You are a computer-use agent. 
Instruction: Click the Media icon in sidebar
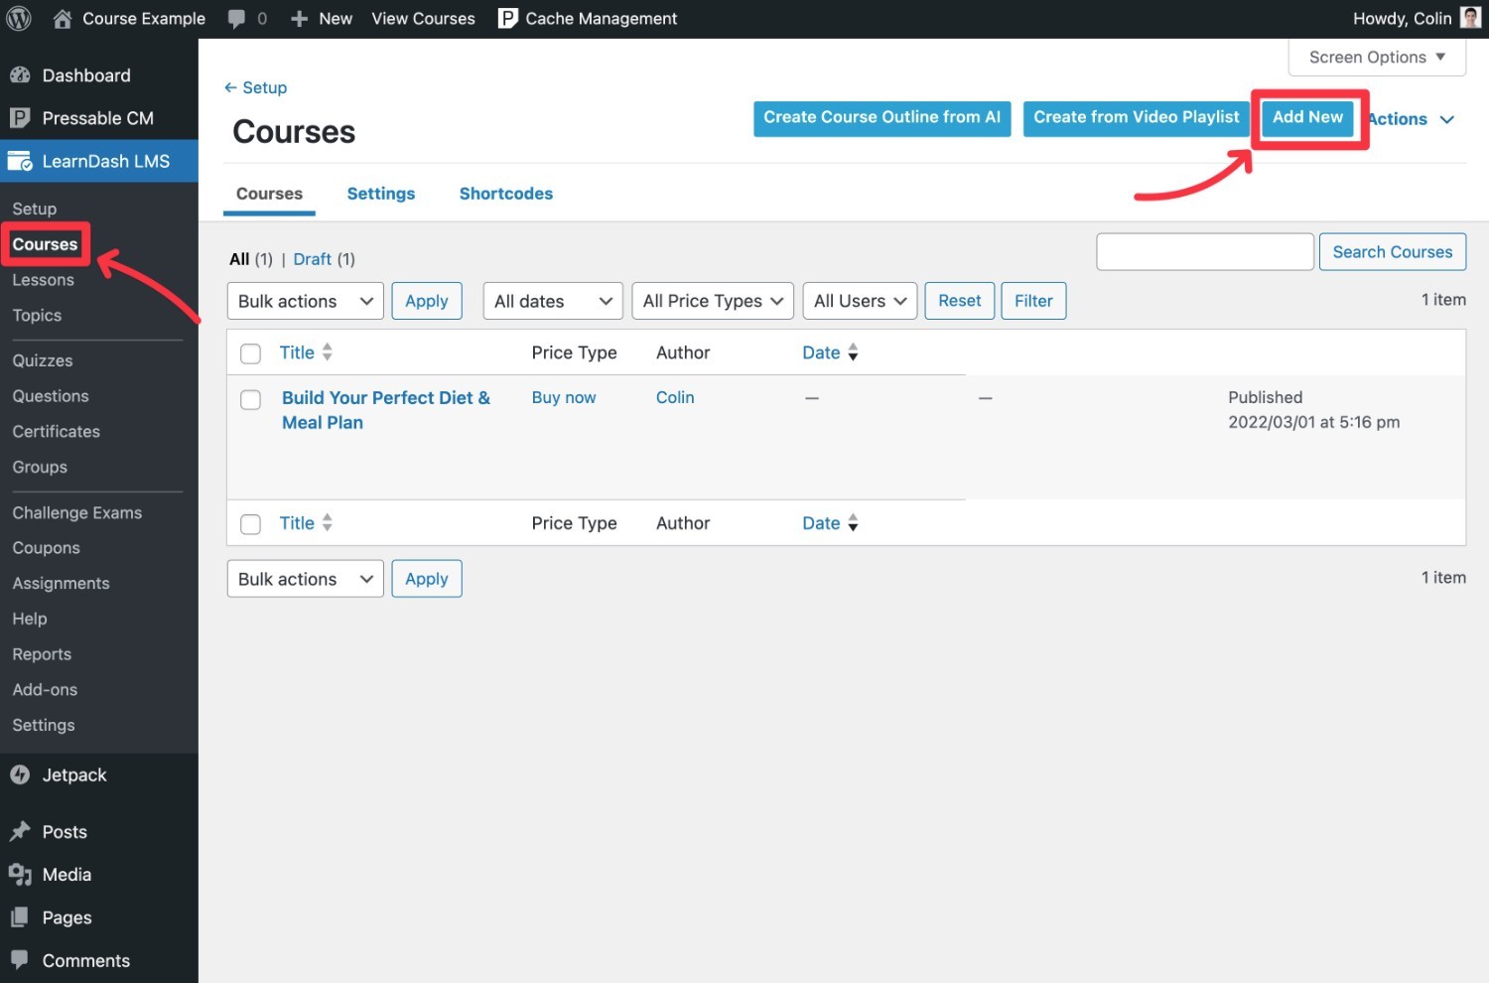tap(20, 874)
